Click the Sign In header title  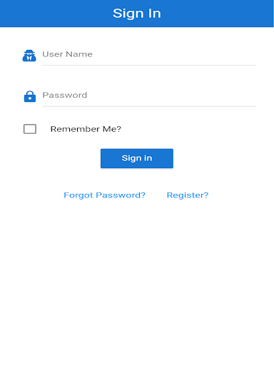(x=137, y=14)
